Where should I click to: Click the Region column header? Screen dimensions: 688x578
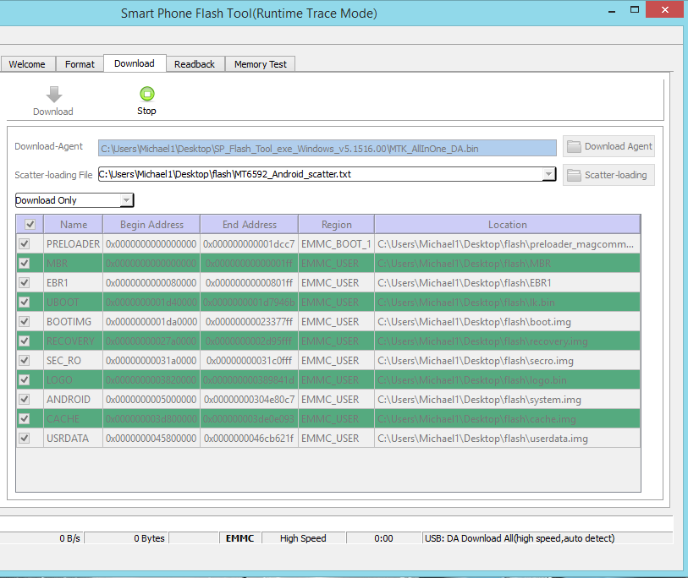click(x=336, y=225)
